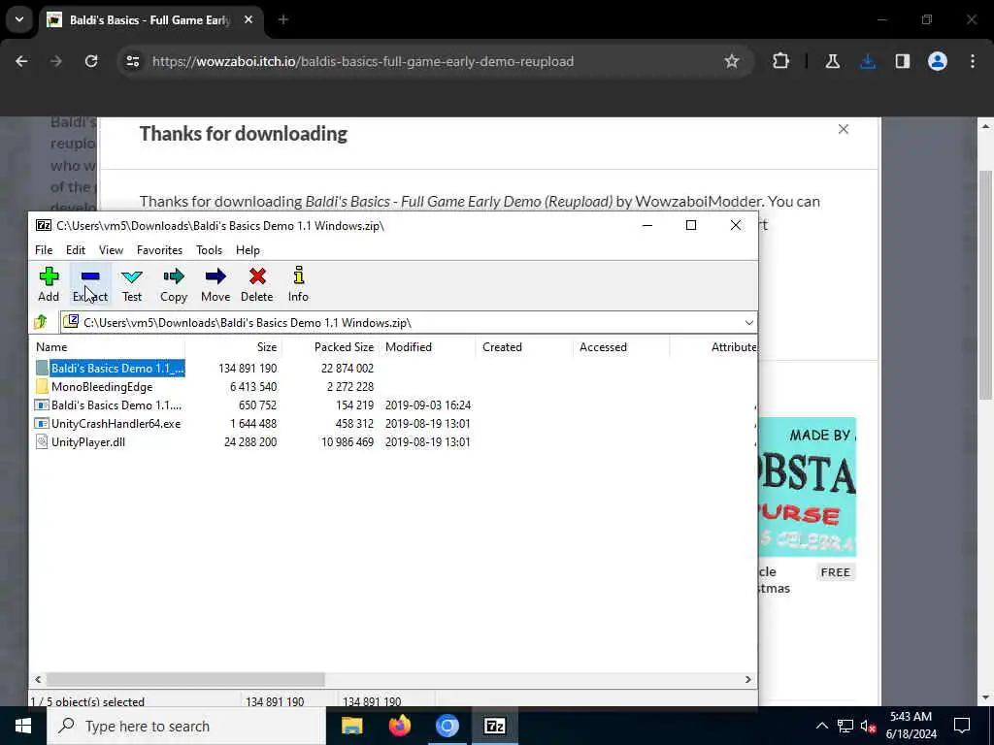Open the Chrome extensions puzzle icon

(781, 61)
